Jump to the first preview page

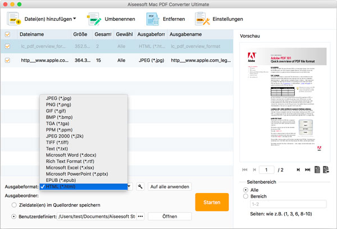coord(244,170)
